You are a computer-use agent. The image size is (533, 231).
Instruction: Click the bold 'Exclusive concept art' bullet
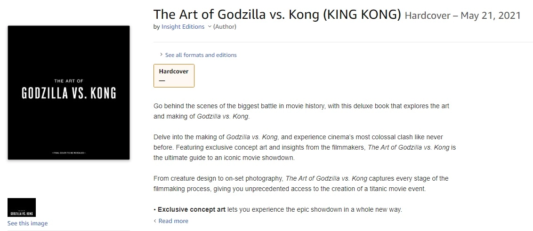pos(191,210)
